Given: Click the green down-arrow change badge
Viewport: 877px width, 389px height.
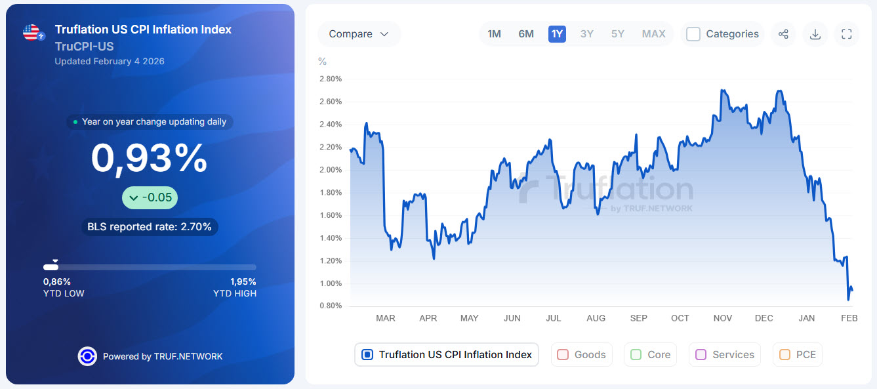Looking at the screenshot, I should point(150,198).
